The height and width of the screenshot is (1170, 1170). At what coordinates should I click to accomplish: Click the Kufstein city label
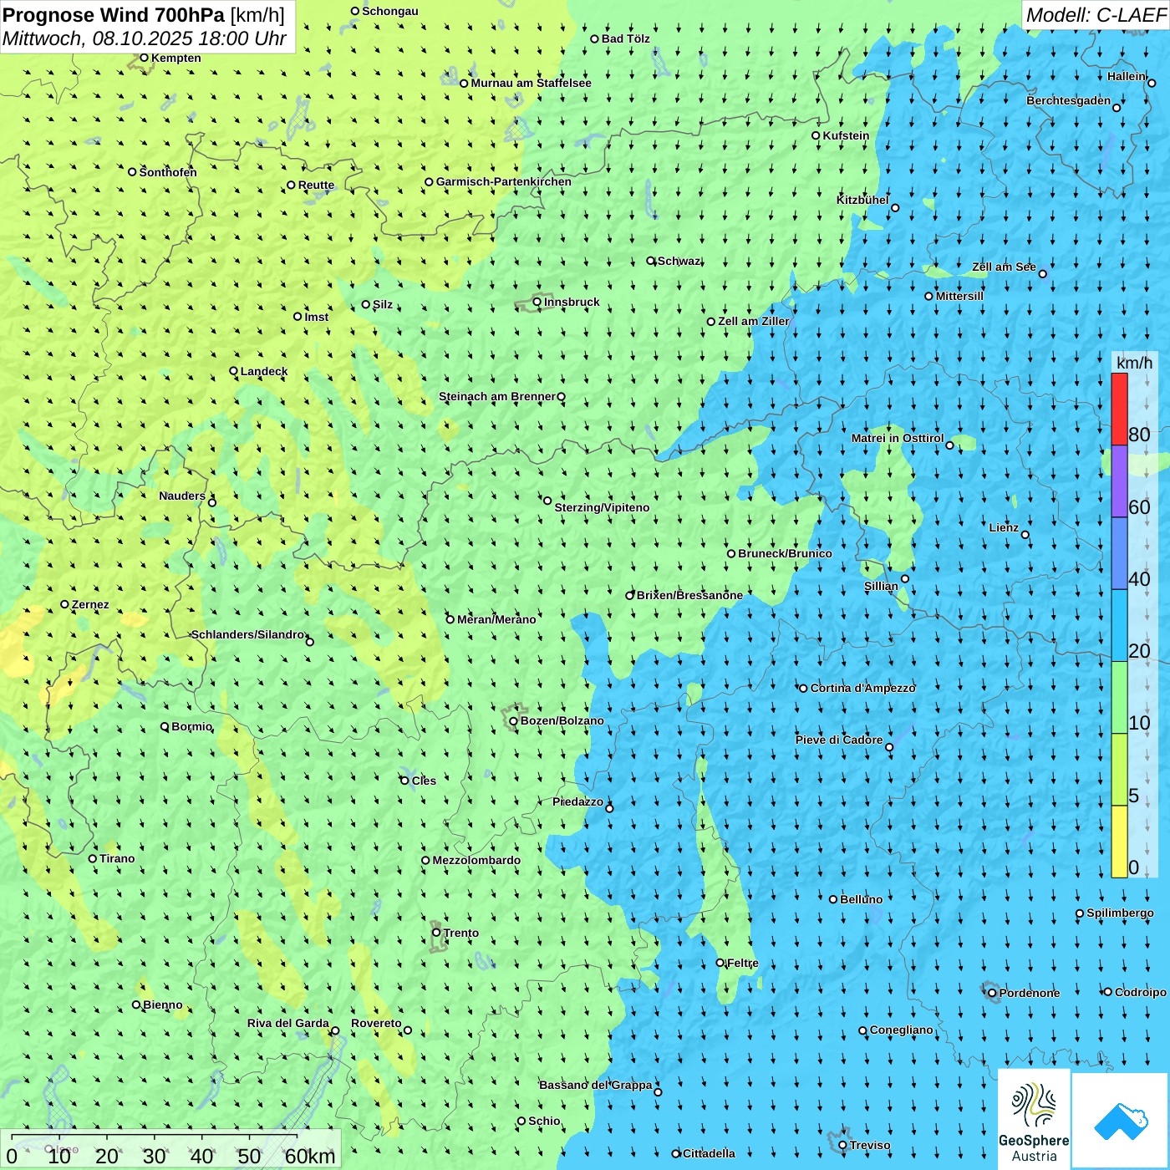pyautogui.click(x=846, y=135)
